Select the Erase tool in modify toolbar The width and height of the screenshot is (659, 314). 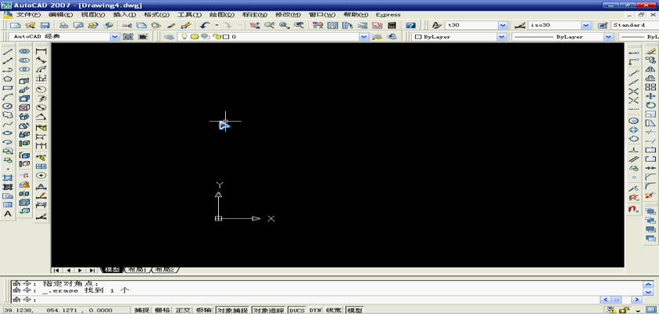(650, 51)
